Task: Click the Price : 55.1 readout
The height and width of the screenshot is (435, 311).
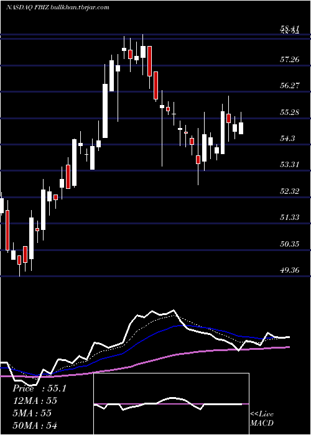Action: tap(40, 388)
